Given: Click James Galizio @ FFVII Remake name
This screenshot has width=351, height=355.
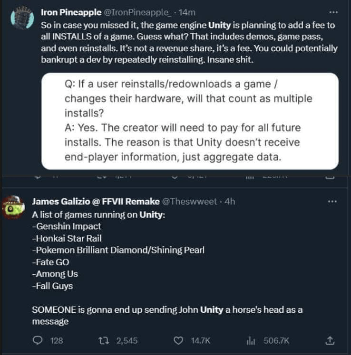Looking at the screenshot, I should pos(96,201).
